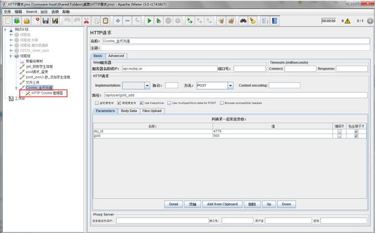Open the Body Data tab

128,110
